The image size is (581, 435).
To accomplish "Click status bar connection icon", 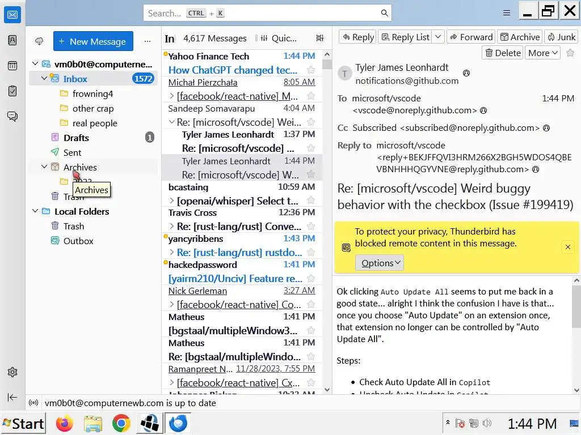I will (33, 403).
